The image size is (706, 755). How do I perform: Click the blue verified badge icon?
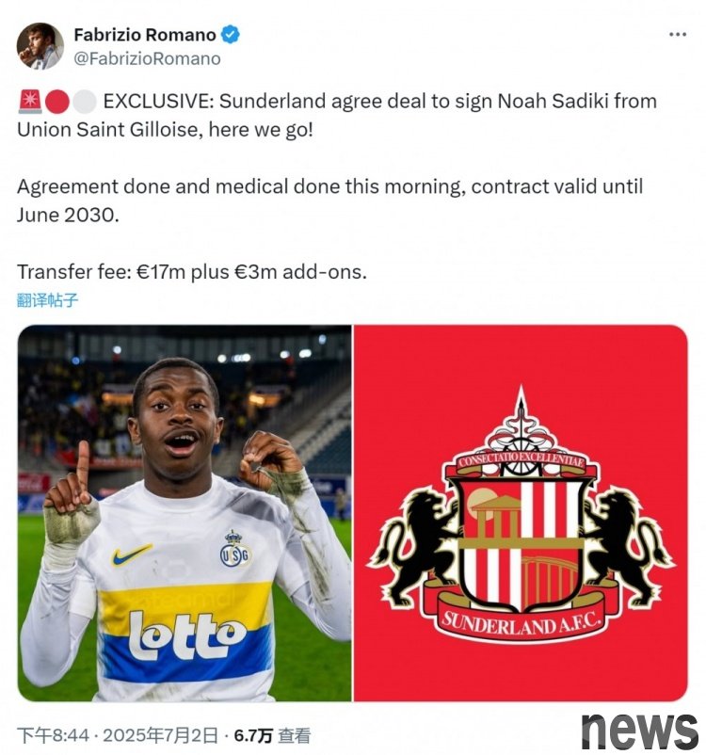point(231,35)
